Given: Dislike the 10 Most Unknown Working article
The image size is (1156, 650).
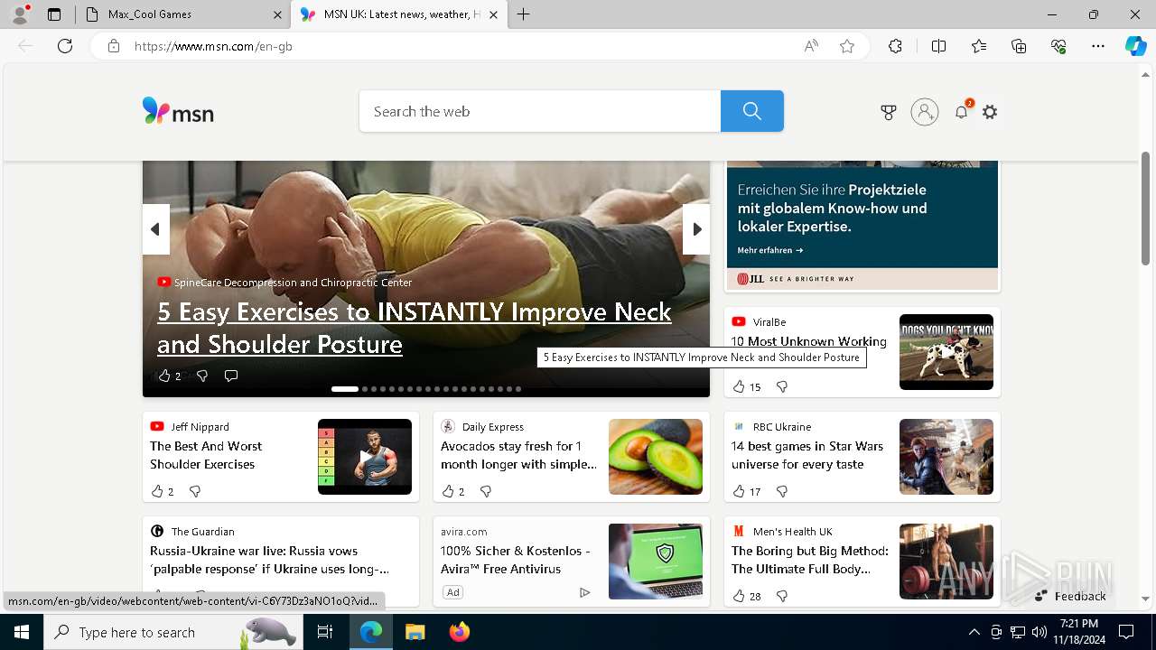Looking at the screenshot, I should pyautogui.click(x=782, y=386).
